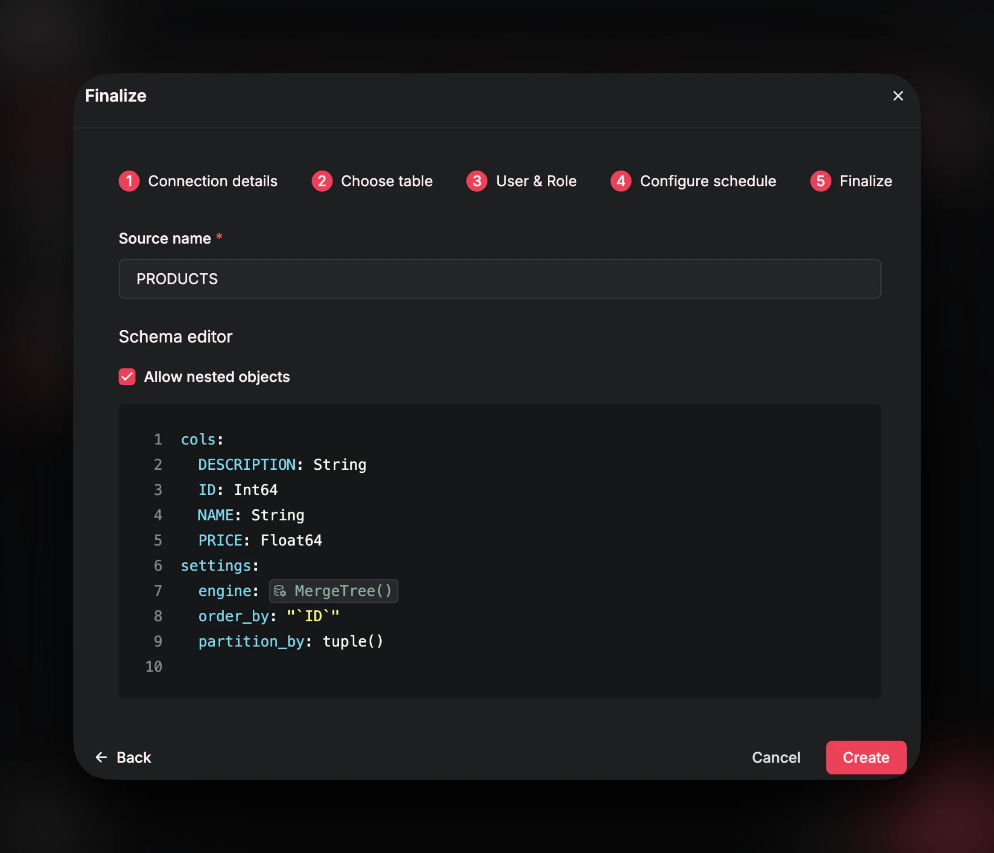Go to Choose table step
The image size is (994, 853).
(x=386, y=181)
